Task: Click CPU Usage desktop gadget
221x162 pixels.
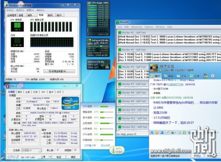Action: click(98, 18)
